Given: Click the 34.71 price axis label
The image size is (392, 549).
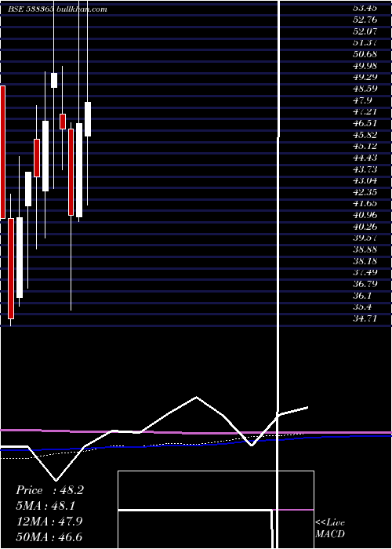Looking at the screenshot, I should [365, 318].
